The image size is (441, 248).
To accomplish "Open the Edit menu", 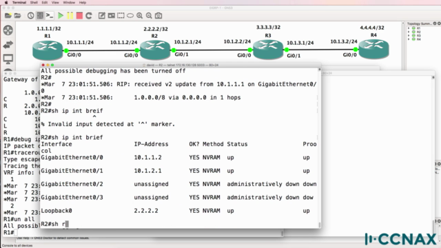I will (45, 3).
